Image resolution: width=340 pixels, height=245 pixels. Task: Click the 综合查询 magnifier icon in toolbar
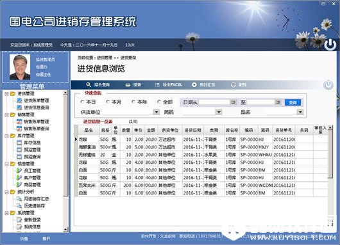pos(89,84)
